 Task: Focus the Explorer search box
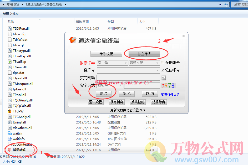[x=240, y=4]
